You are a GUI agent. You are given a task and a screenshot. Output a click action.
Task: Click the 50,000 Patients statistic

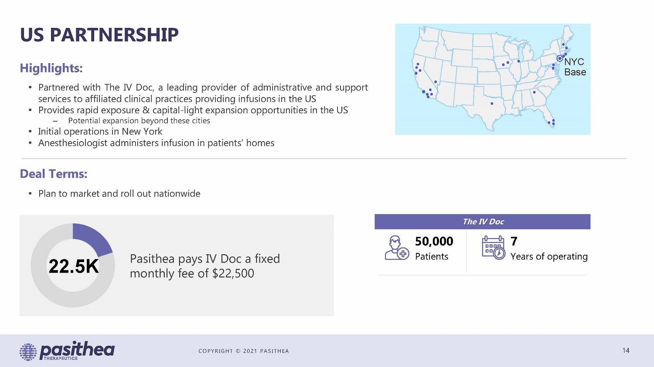coord(434,249)
